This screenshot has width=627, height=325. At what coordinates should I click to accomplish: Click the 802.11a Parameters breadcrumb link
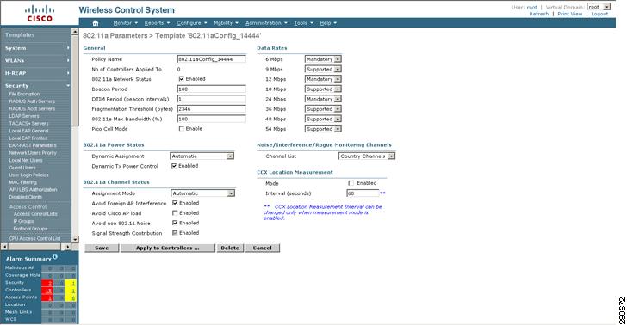(115, 35)
